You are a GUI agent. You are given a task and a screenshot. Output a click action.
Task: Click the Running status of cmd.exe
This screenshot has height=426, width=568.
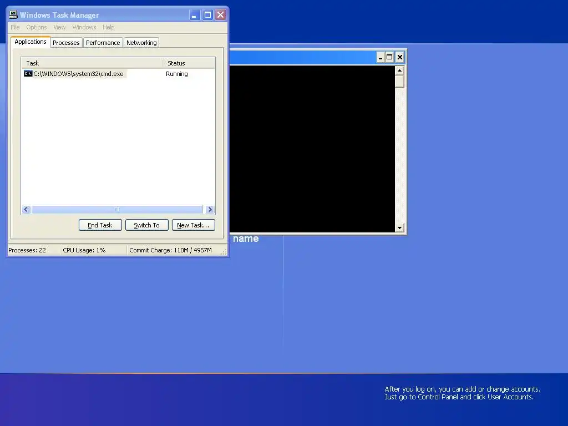point(177,74)
